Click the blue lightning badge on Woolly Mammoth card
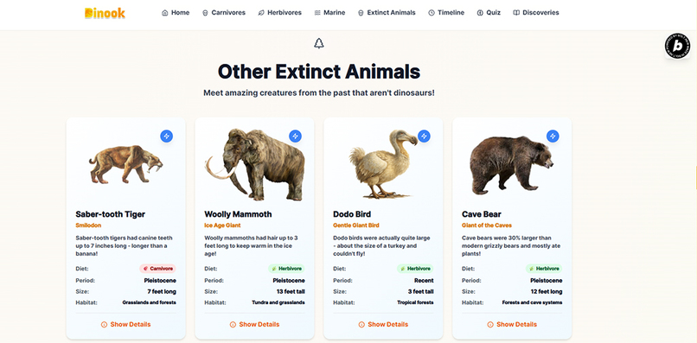697x343 pixels. tap(295, 136)
